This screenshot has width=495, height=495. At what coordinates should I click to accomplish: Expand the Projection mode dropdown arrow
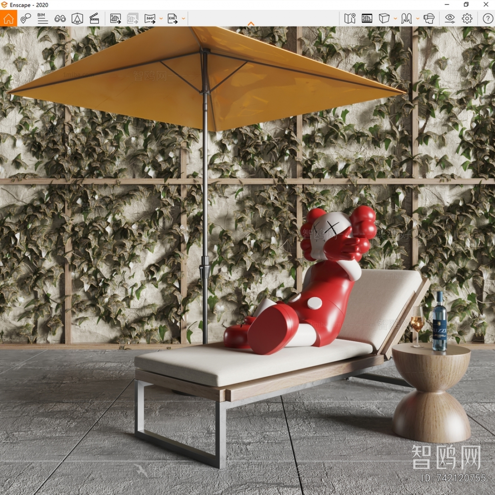(395, 19)
